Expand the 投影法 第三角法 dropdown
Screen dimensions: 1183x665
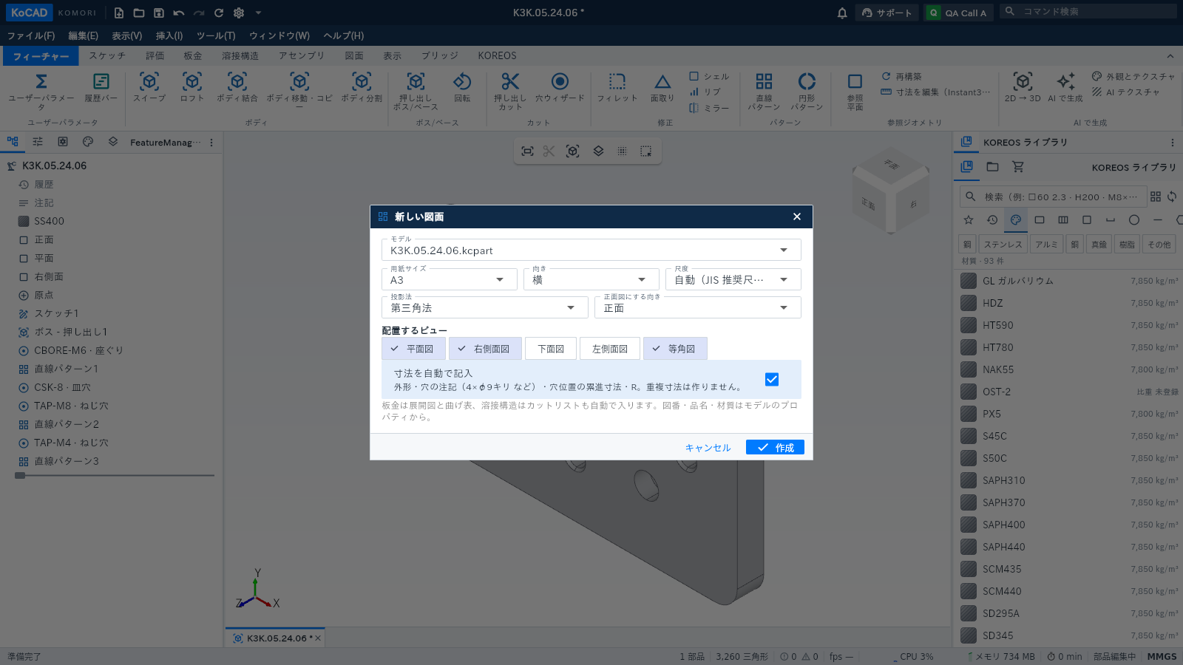[x=484, y=307]
